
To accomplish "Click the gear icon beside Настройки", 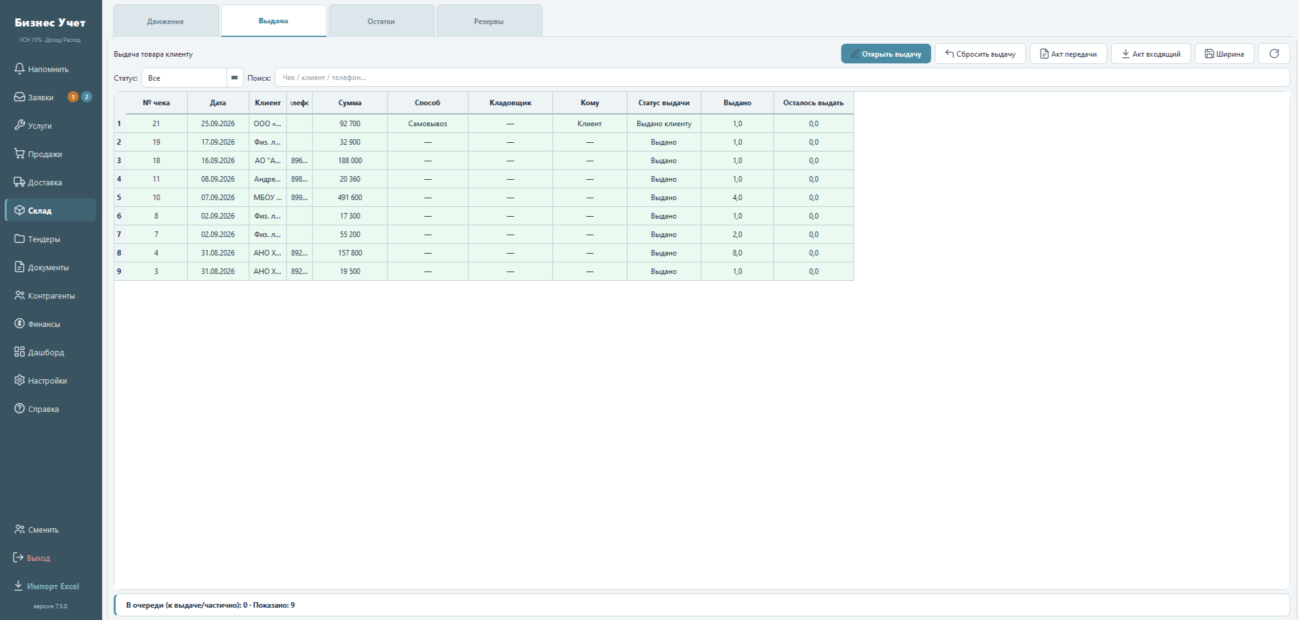I will pos(20,380).
